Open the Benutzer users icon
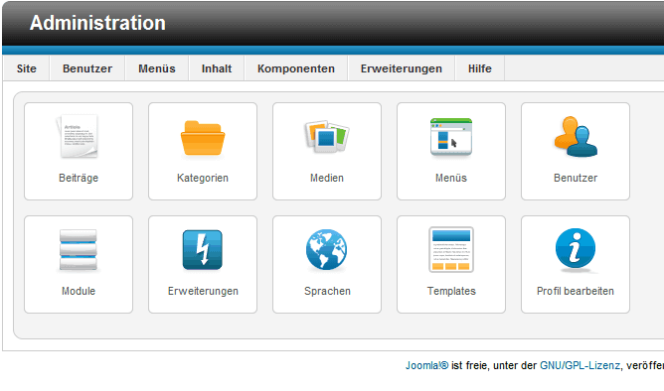Screen dimensions: 664x391 (x=576, y=137)
